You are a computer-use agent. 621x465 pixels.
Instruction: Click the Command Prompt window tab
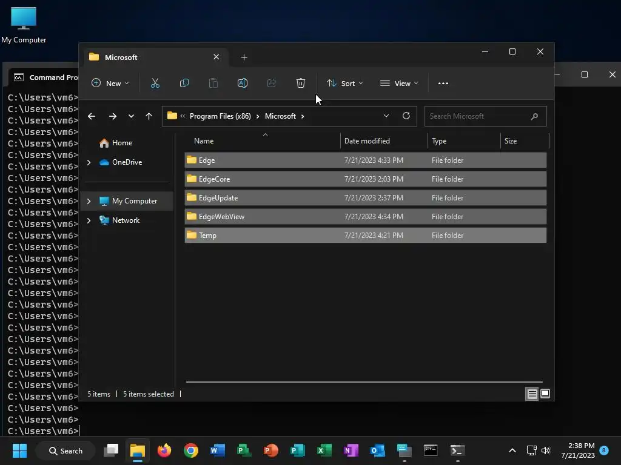click(x=45, y=77)
